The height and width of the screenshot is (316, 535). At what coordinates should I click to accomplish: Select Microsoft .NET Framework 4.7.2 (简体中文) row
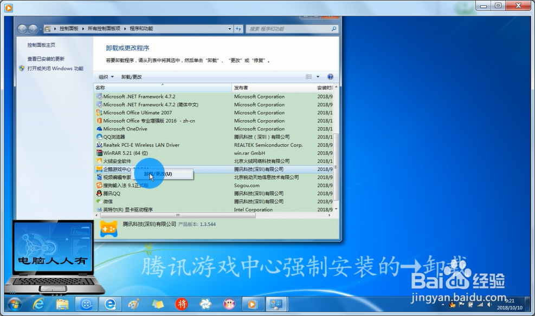click(x=214, y=104)
